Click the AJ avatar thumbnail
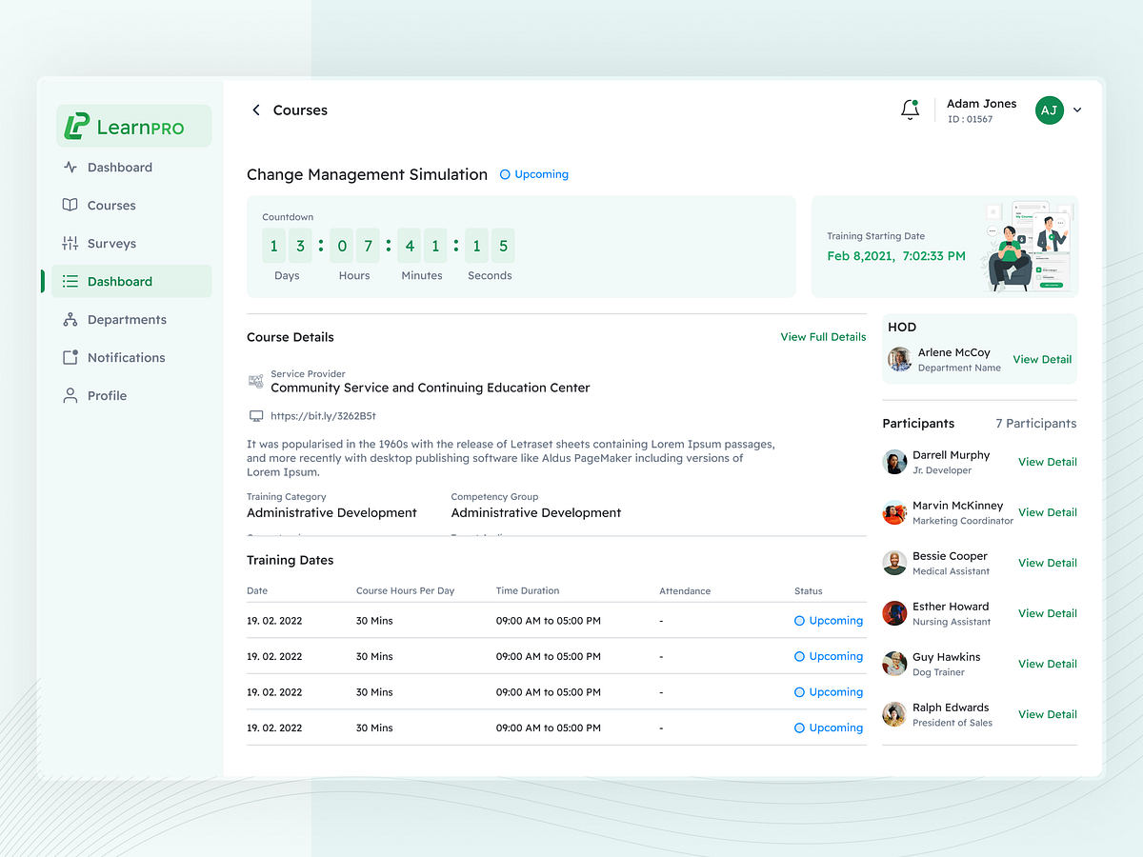Screen dimensions: 1143x857 click(x=1050, y=110)
